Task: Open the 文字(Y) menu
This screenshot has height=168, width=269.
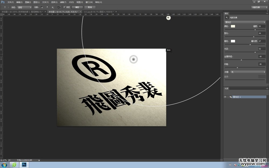Action: click(x=45, y=2)
